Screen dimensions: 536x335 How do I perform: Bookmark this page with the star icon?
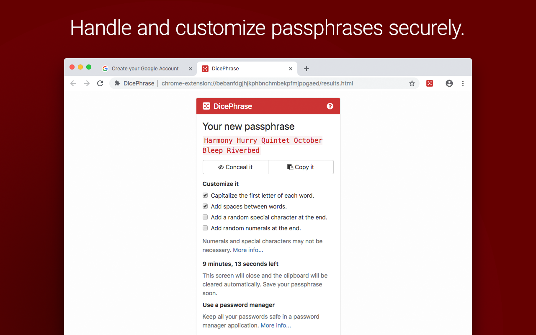pos(412,83)
